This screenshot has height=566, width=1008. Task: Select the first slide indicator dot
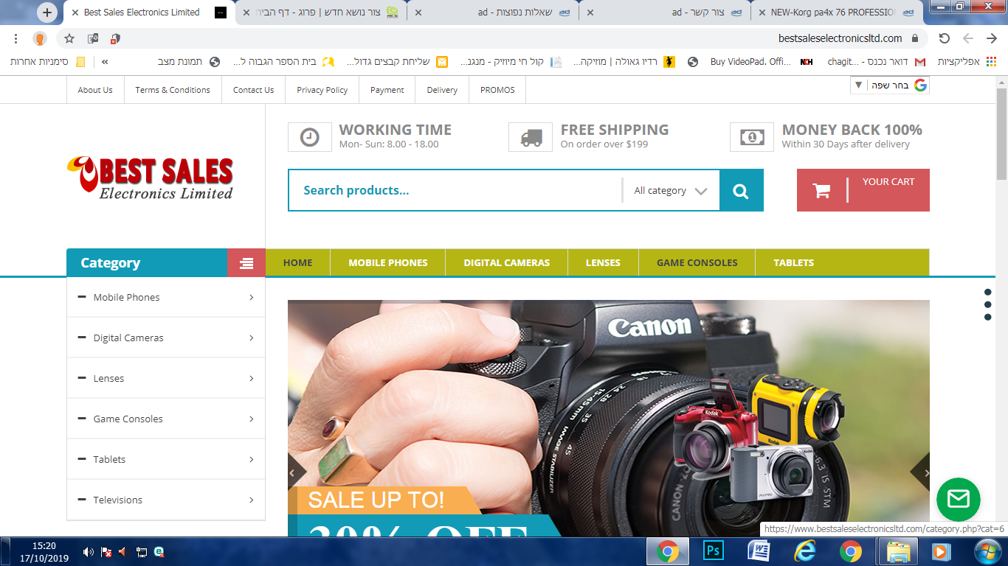(x=987, y=291)
